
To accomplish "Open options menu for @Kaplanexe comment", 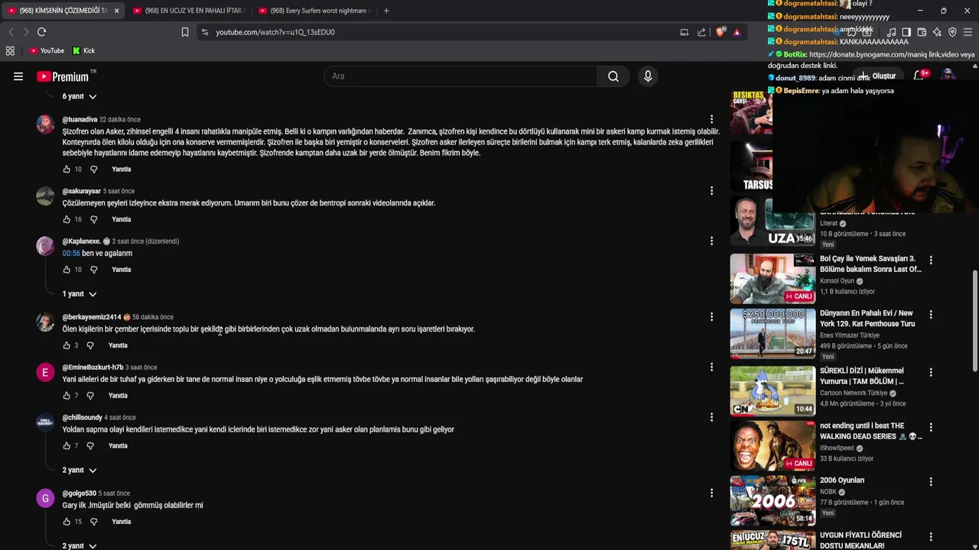I will click(711, 241).
